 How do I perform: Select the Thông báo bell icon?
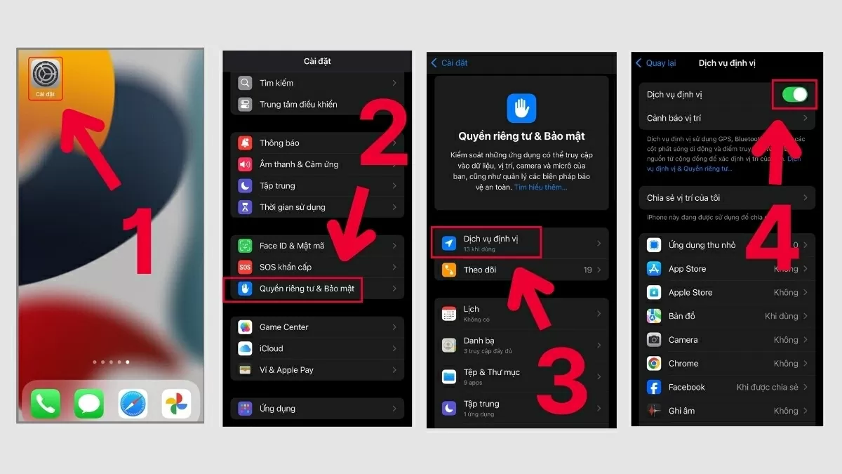(244, 143)
